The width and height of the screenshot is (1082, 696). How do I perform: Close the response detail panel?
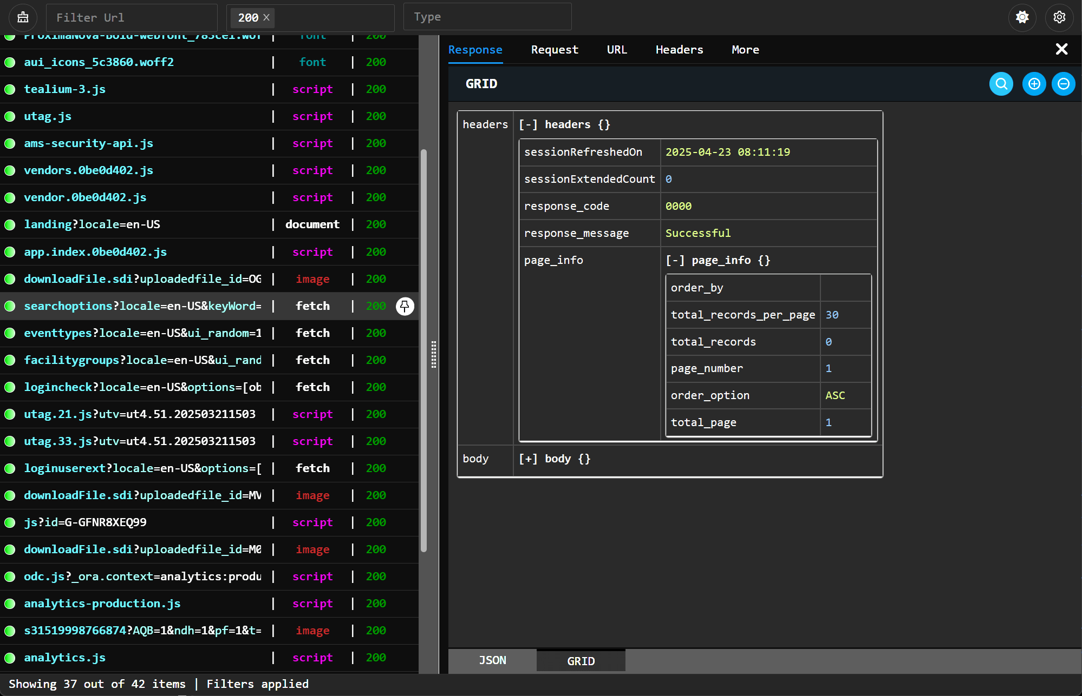[x=1061, y=49]
